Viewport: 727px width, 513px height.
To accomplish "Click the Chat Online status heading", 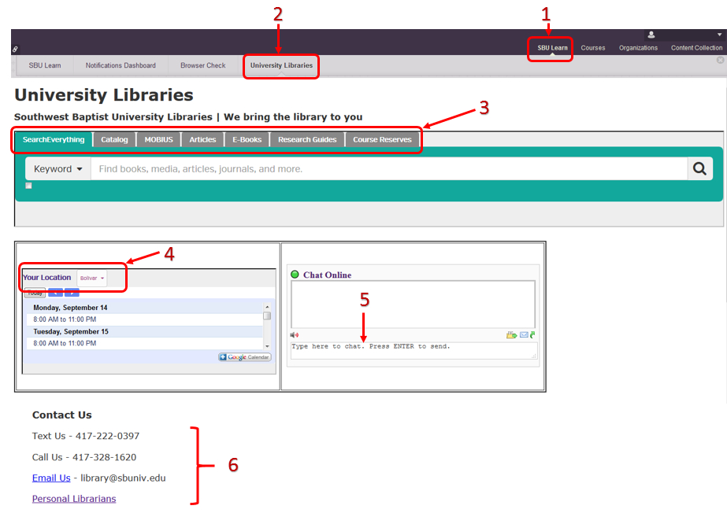I will 327,275.
